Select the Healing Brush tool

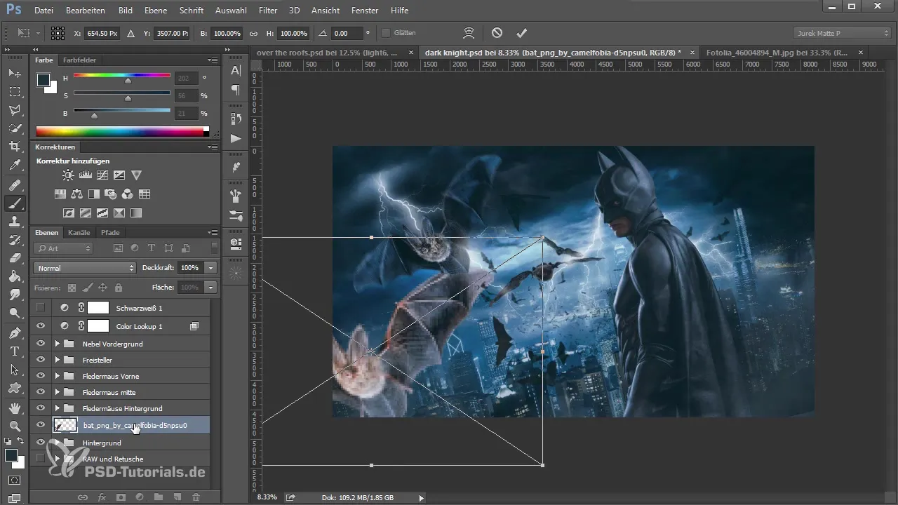pyautogui.click(x=15, y=185)
